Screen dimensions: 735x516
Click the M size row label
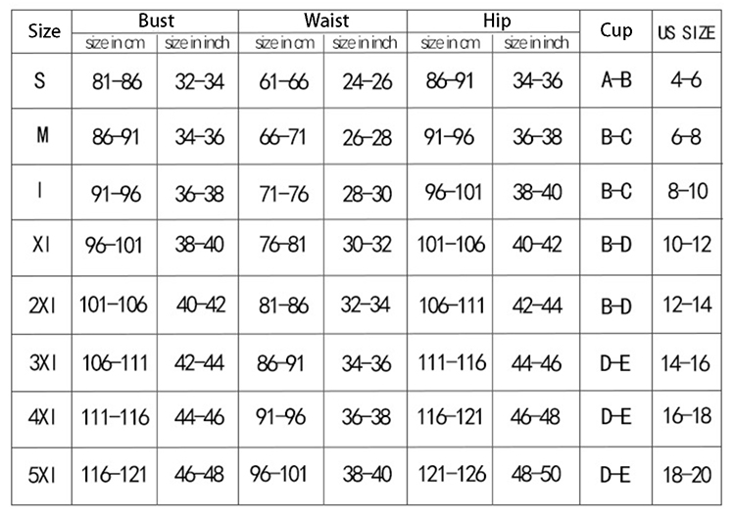point(40,137)
